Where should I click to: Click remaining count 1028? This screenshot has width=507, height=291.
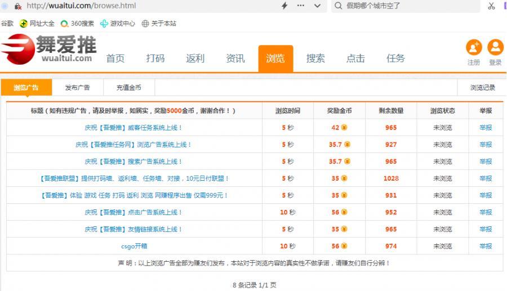coord(391,178)
